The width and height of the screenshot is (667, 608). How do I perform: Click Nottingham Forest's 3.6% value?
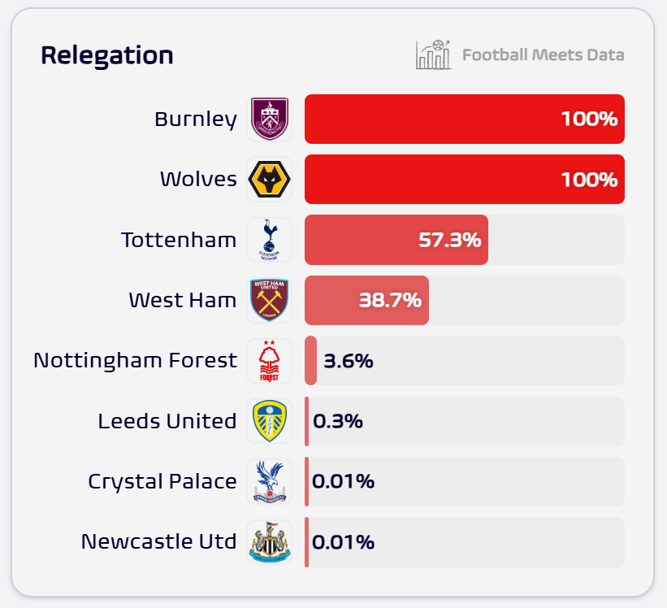[349, 361]
